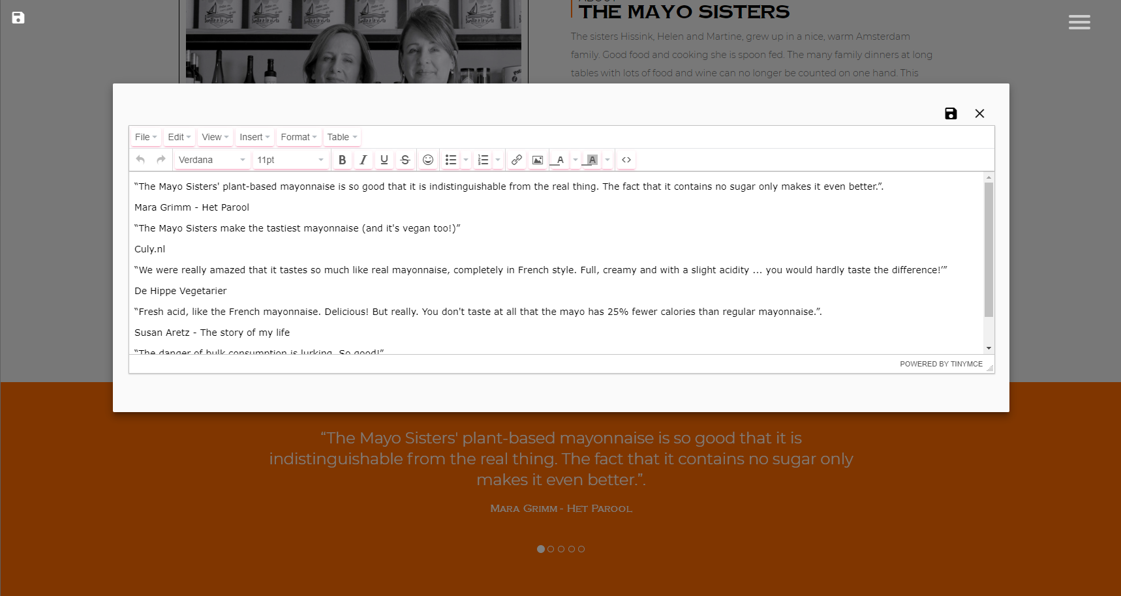The image size is (1121, 596).
Task: Close the editor dialog
Action: tap(979, 113)
